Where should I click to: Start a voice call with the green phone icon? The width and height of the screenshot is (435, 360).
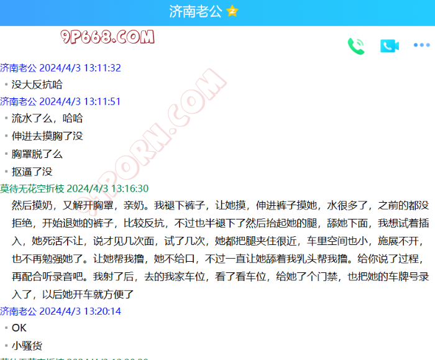click(356, 46)
